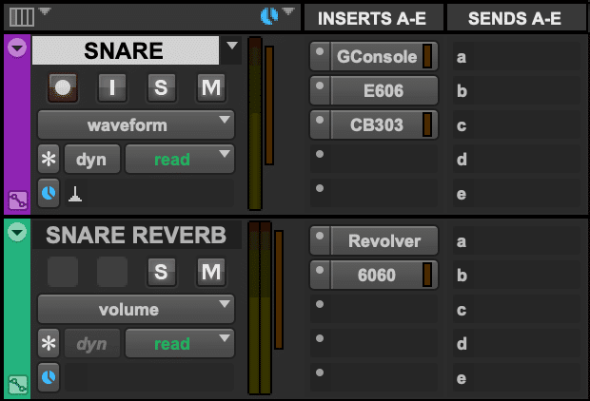Screen dimensions: 590x401
Task: Click the freeze snowflake icon on SNARE REVERB track
Action: click(x=49, y=344)
